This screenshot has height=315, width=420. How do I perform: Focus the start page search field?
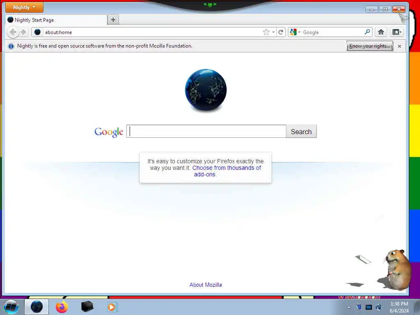[x=206, y=131]
